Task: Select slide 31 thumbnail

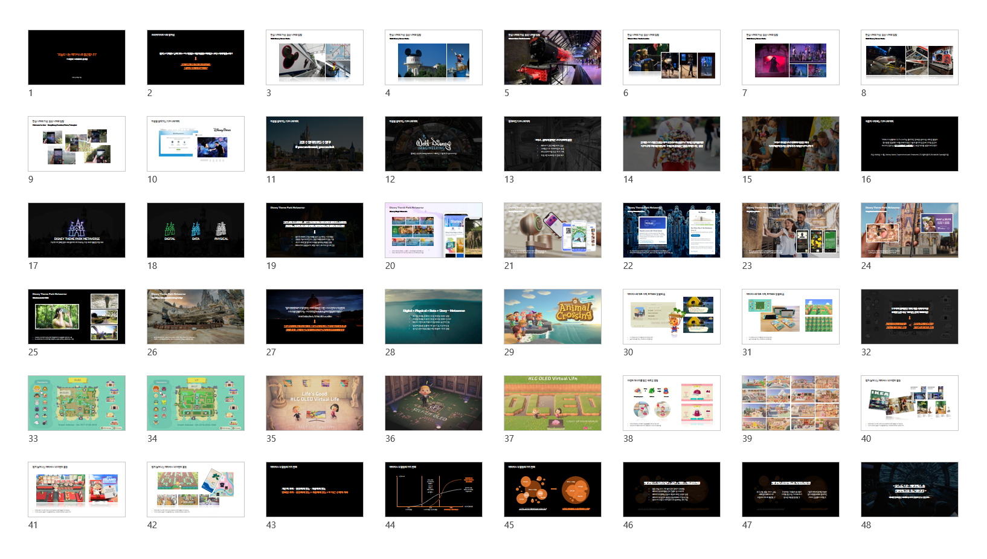Action: (791, 317)
